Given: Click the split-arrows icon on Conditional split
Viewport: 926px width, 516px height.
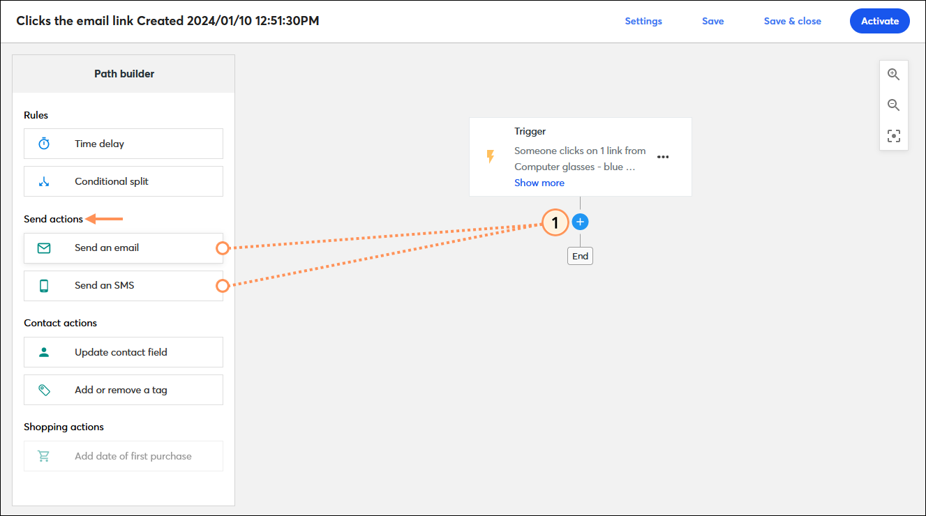Looking at the screenshot, I should coord(44,181).
